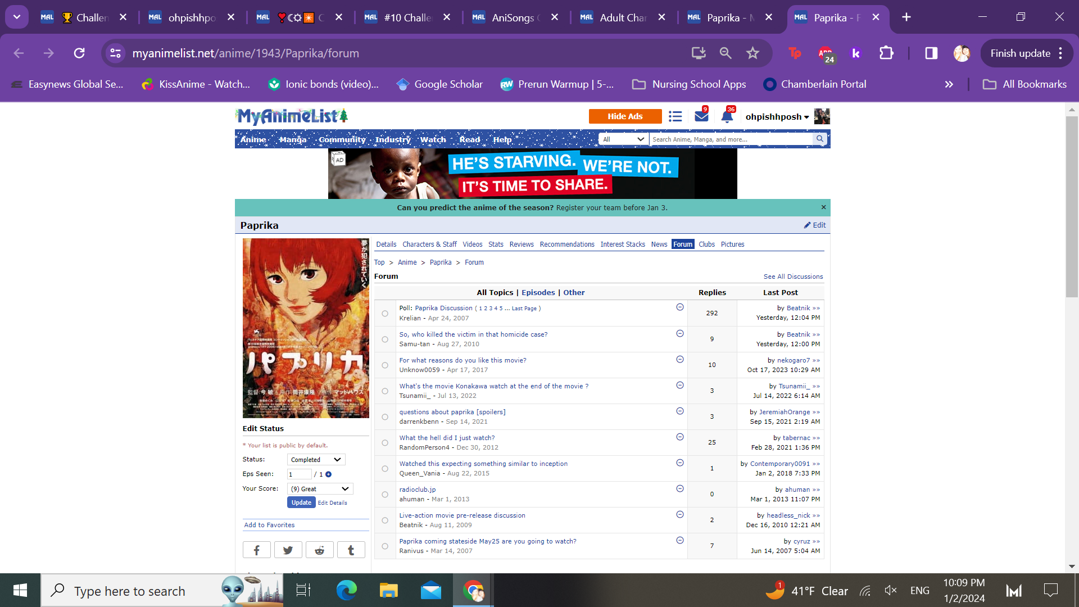
Task: Select radio for Poll: Paprika Discussion topic
Action: click(385, 314)
